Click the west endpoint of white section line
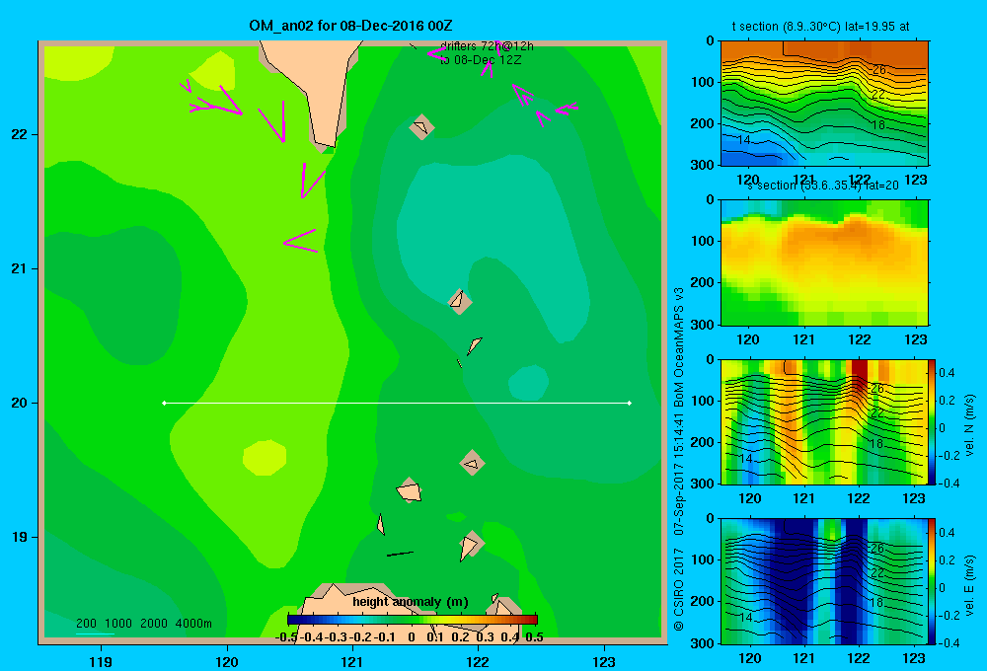The image size is (987, 671). click(164, 403)
